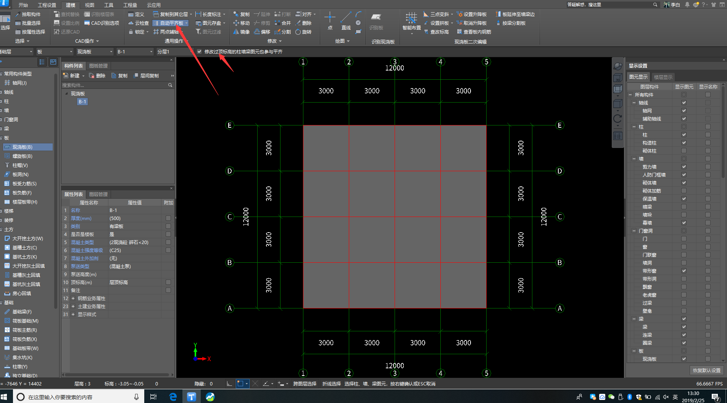Click the 查改标高 check elevation tool
This screenshot has width=727, height=403.
pos(436,32)
